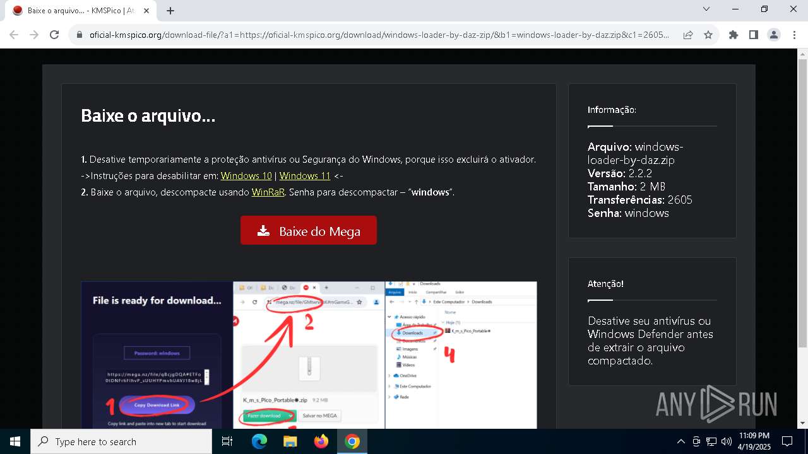Screen dimensions: 808x454
Task: Launch Microsoft Edge from taskbar
Action: 259,441
